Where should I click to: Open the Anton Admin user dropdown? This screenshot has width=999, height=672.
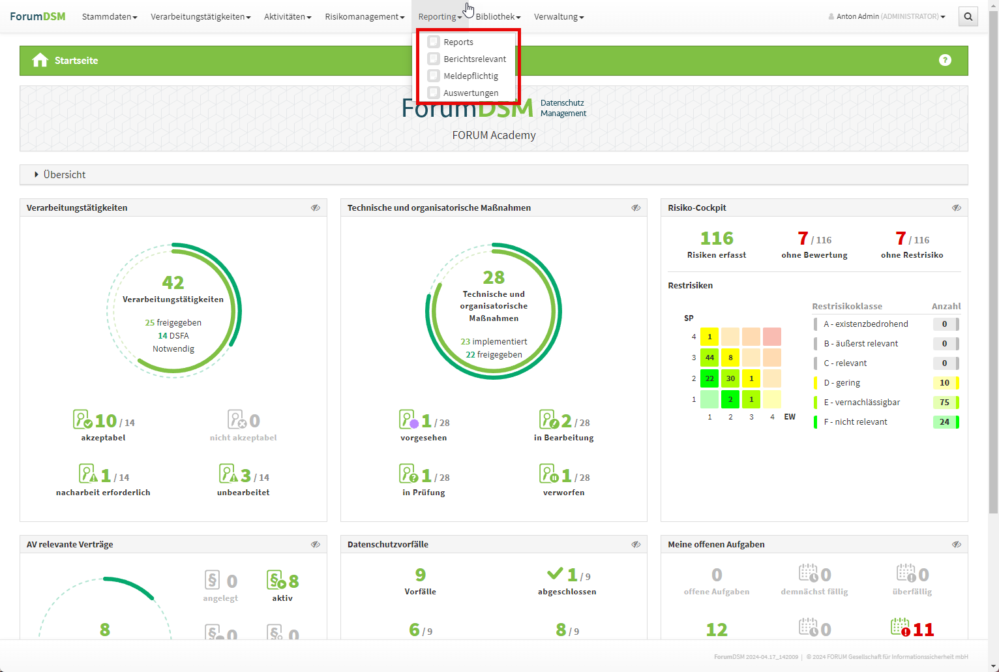pyautogui.click(x=886, y=17)
